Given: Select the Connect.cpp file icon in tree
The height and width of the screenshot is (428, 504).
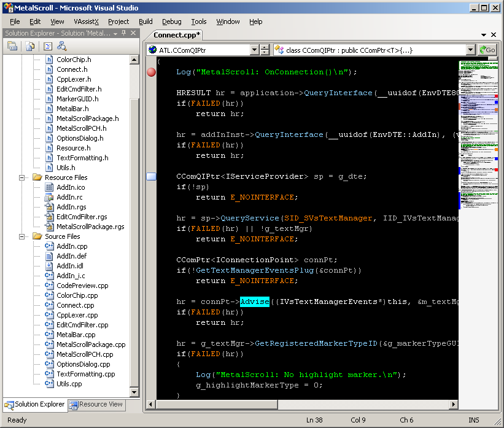Looking at the screenshot, I should (49, 305).
